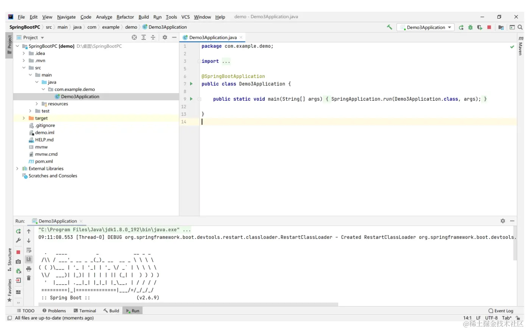Open the Navigate menu
Viewport: 526px width, 330px height.
pos(66,17)
